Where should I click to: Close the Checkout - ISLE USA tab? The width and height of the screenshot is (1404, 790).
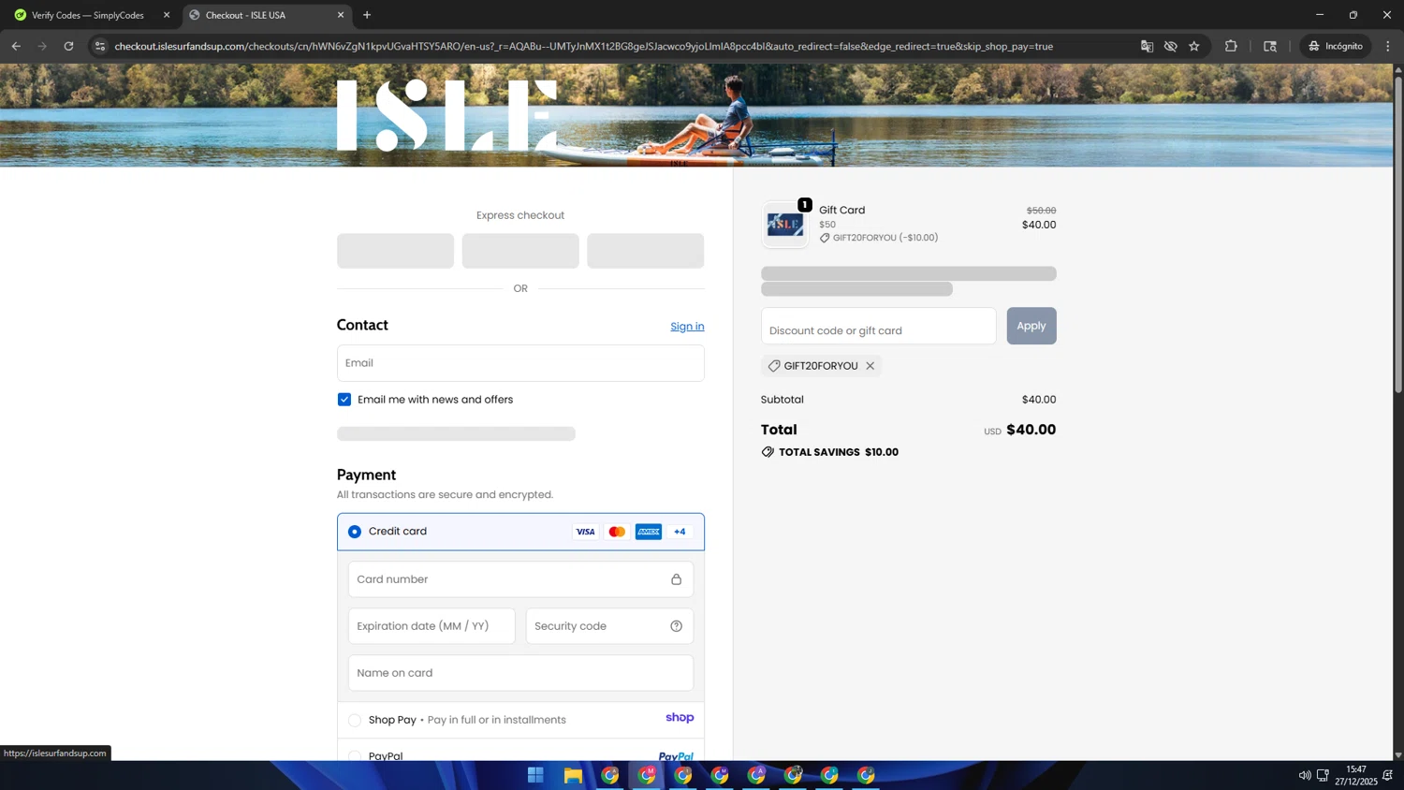pos(341,15)
